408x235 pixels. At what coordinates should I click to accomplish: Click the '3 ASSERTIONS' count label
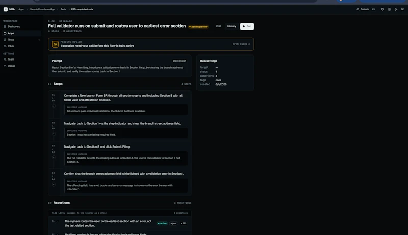[x=183, y=203]
